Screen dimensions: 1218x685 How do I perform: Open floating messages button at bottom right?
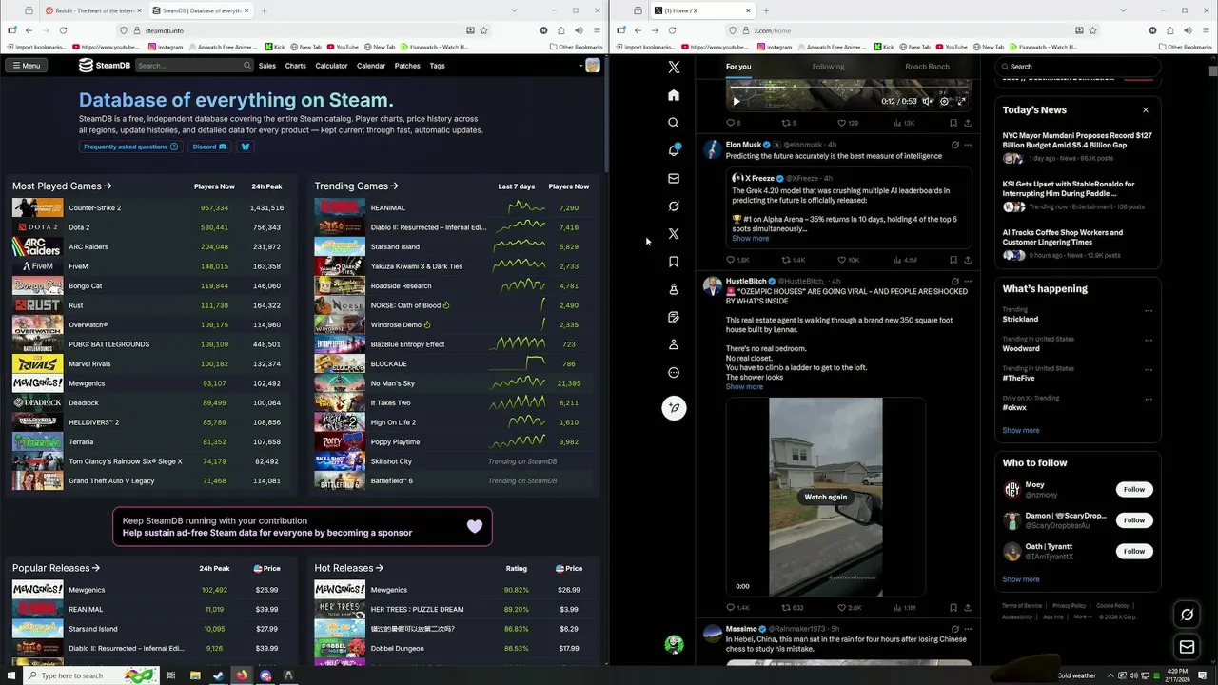click(1187, 647)
